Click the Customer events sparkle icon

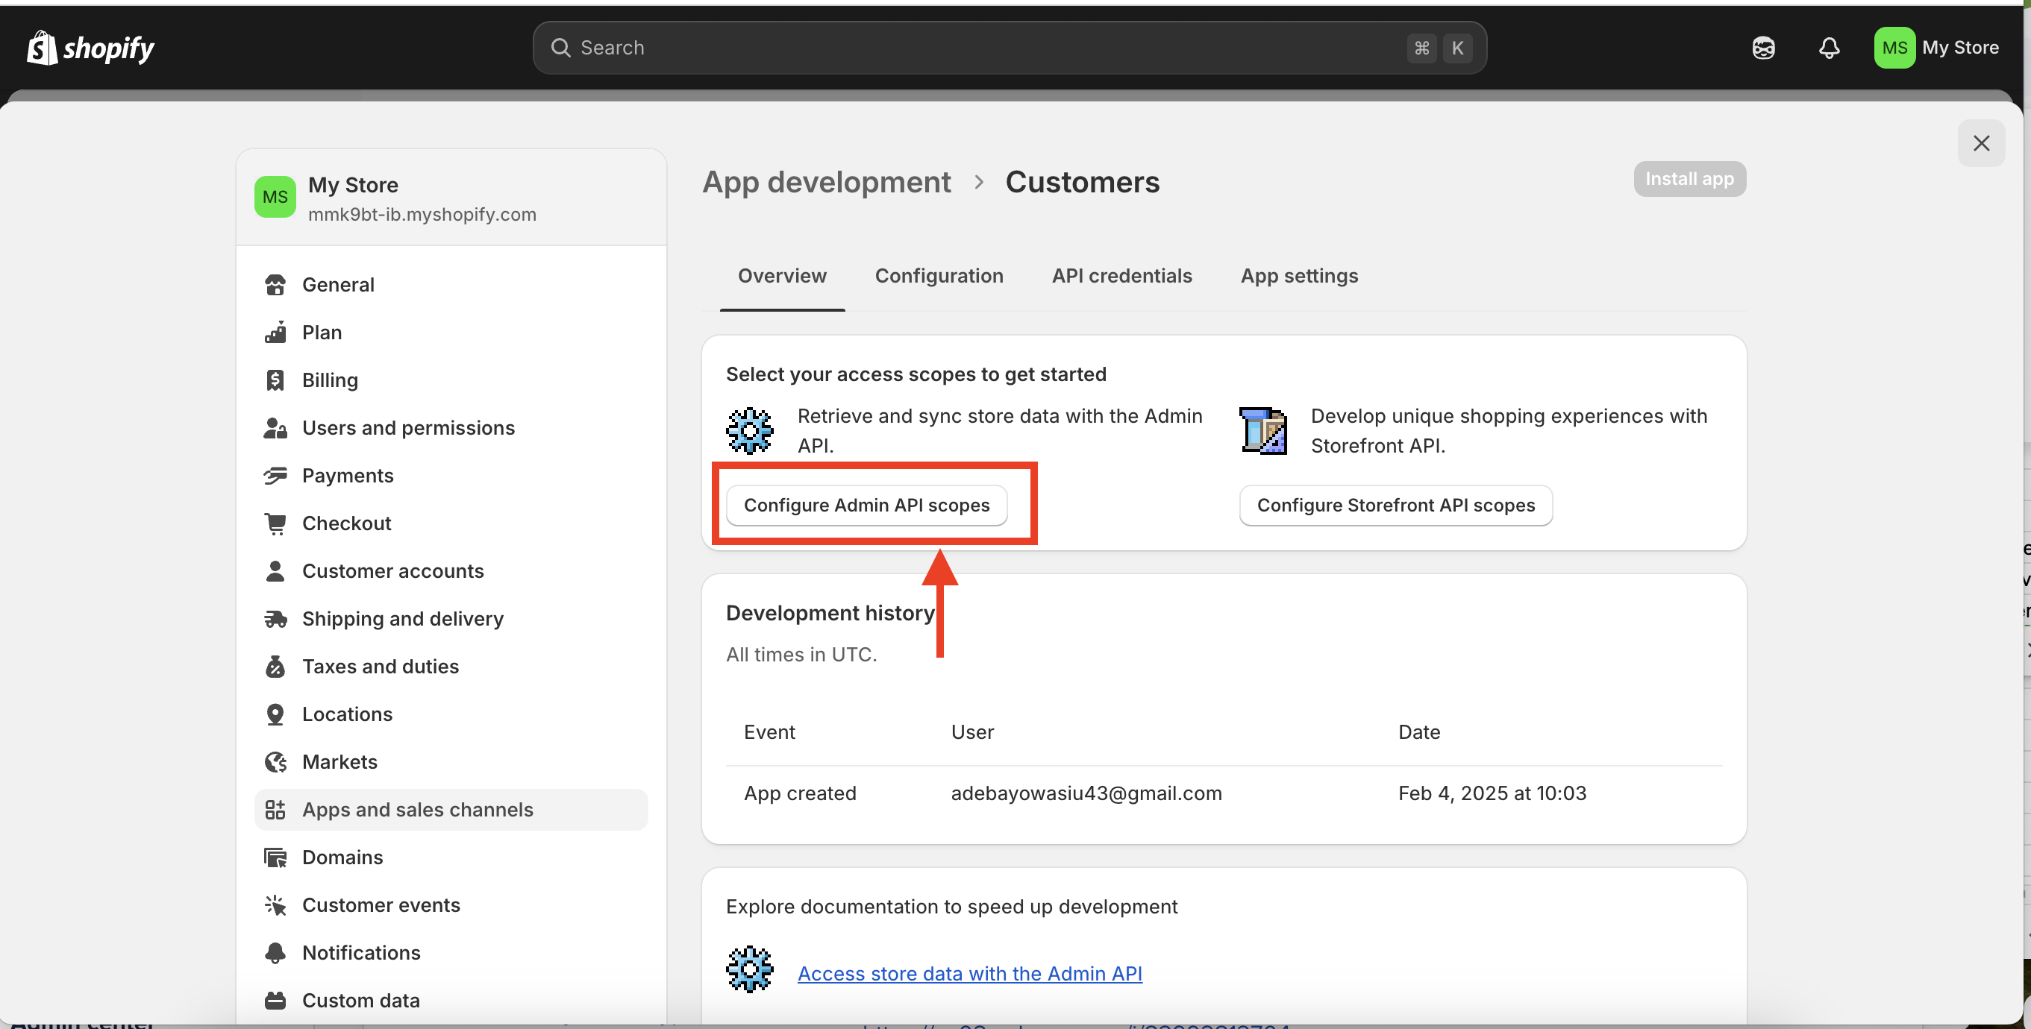[275, 905]
